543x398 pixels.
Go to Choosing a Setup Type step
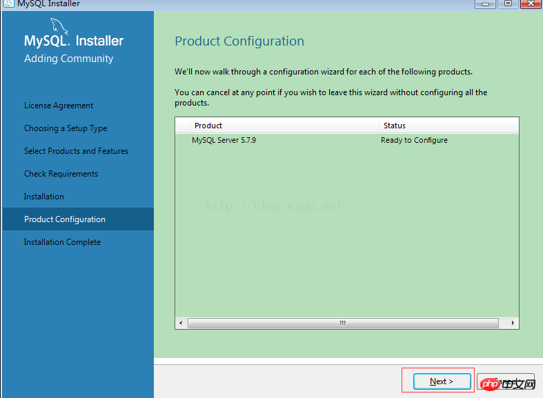pyautogui.click(x=66, y=128)
